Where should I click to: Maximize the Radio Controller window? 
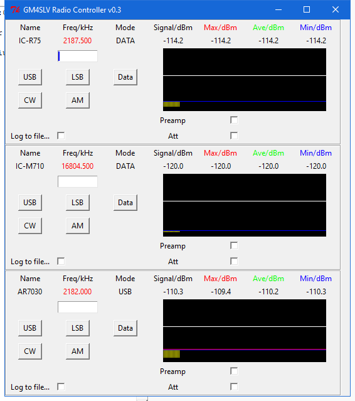tap(307, 9)
